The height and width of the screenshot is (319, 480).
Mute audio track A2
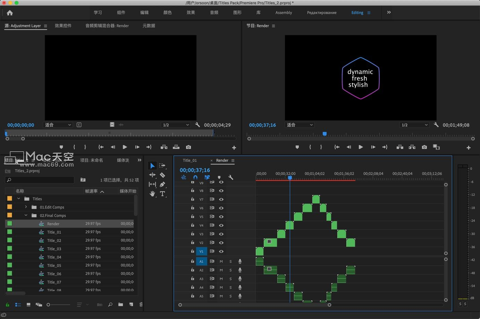point(221,270)
